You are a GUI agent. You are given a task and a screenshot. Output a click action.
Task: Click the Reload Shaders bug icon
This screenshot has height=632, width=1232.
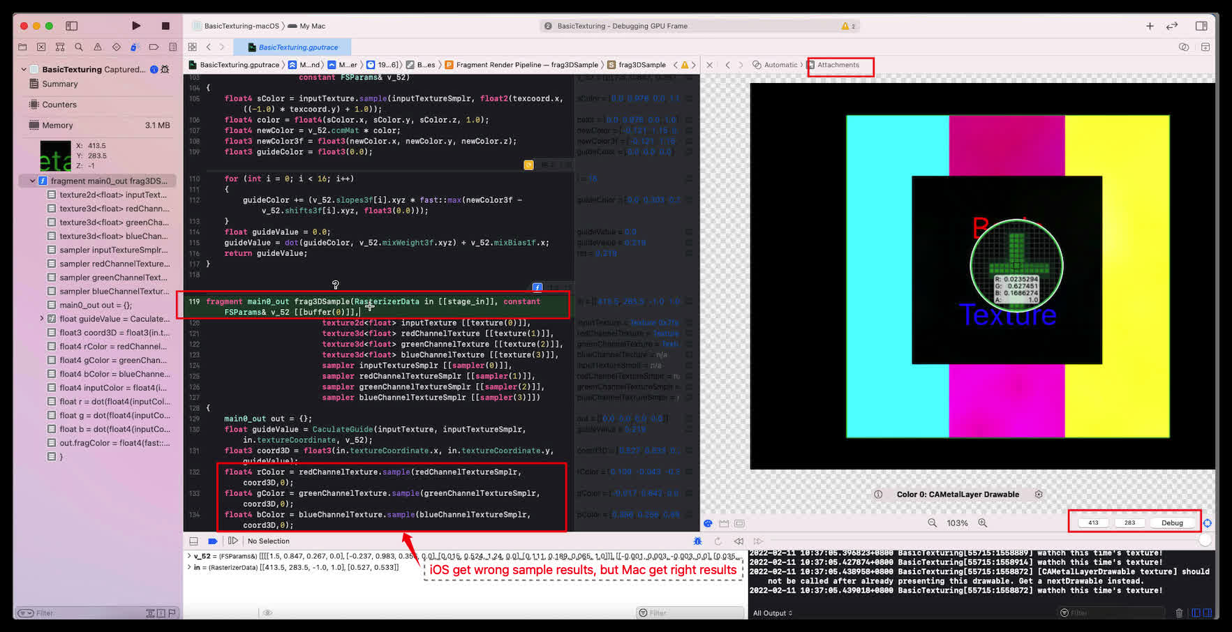(697, 541)
